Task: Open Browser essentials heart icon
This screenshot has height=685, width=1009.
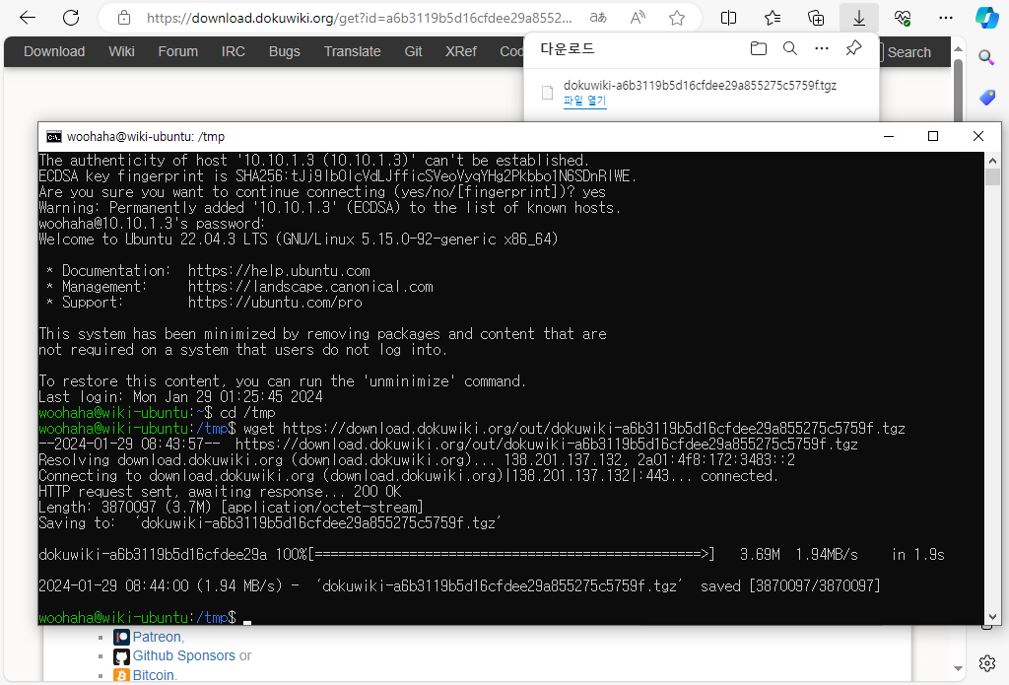Action: (903, 18)
